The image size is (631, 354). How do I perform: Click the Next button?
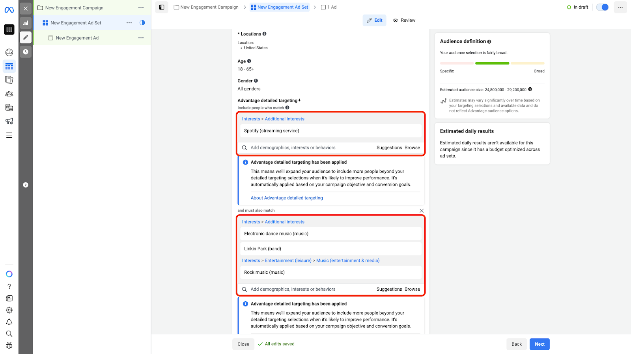coord(540,344)
